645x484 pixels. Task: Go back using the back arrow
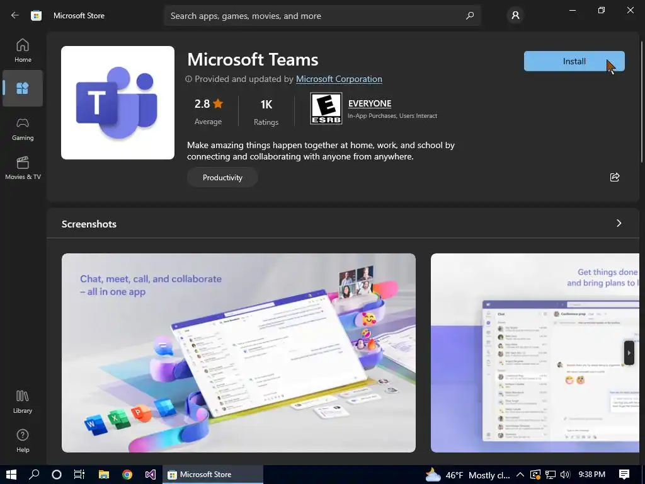(15, 16)
